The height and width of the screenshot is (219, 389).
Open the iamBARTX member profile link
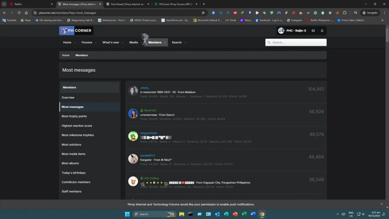point(147,155)
